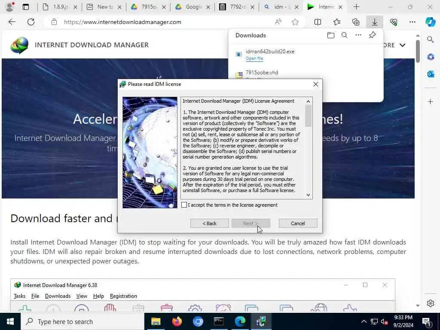Open file link for idman642build20.exe
Viewport: 440px width, 330px height.
pos(254,58)
